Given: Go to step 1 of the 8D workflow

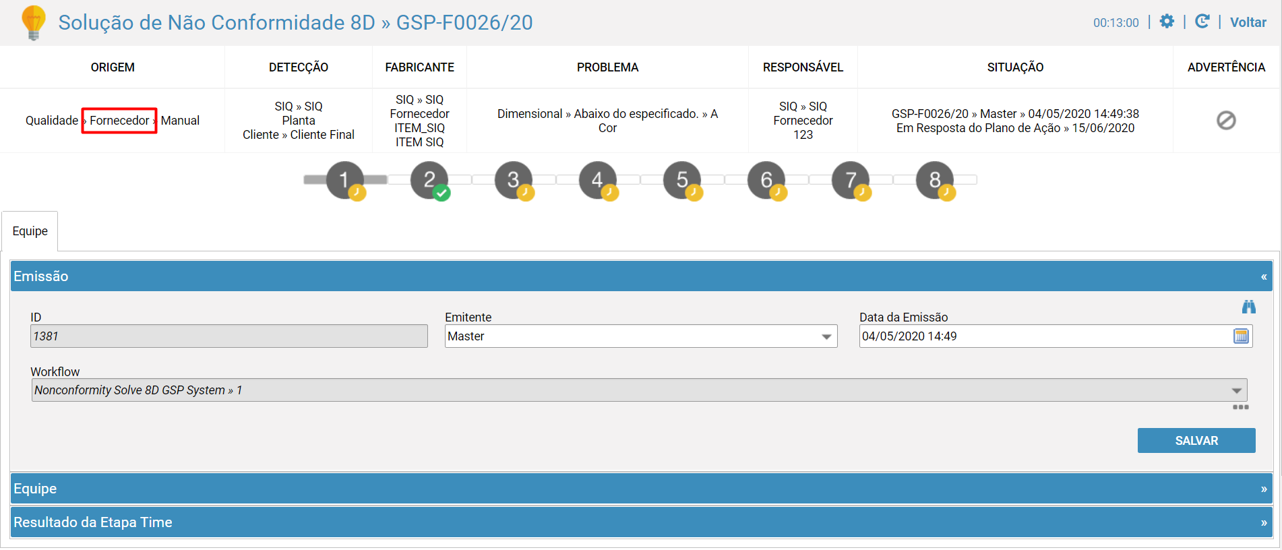Looking at the screenshot, I should 345,180.
